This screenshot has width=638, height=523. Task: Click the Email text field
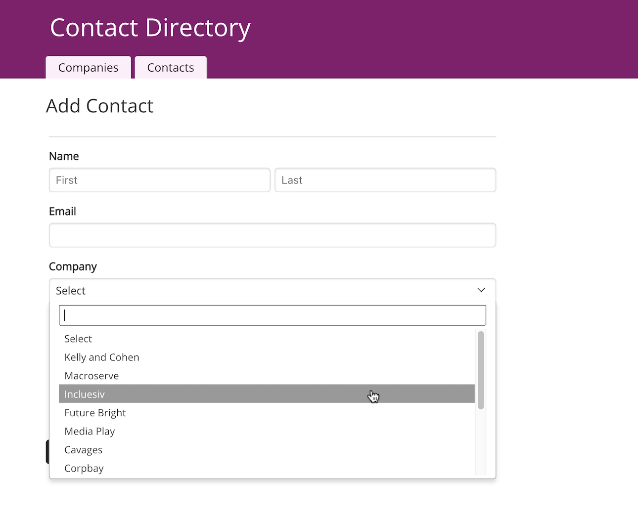[x=272, y=235]
